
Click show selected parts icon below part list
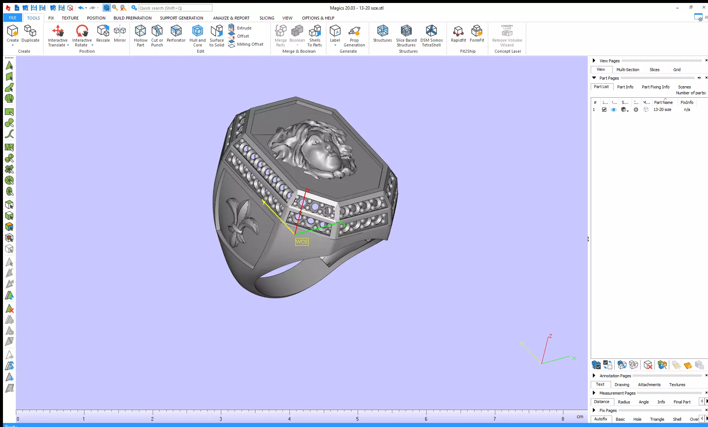tap(622, 365)
